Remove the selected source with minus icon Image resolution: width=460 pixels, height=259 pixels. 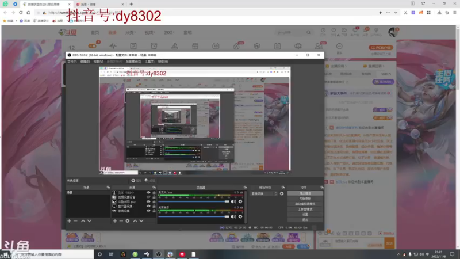pos(121,221)
